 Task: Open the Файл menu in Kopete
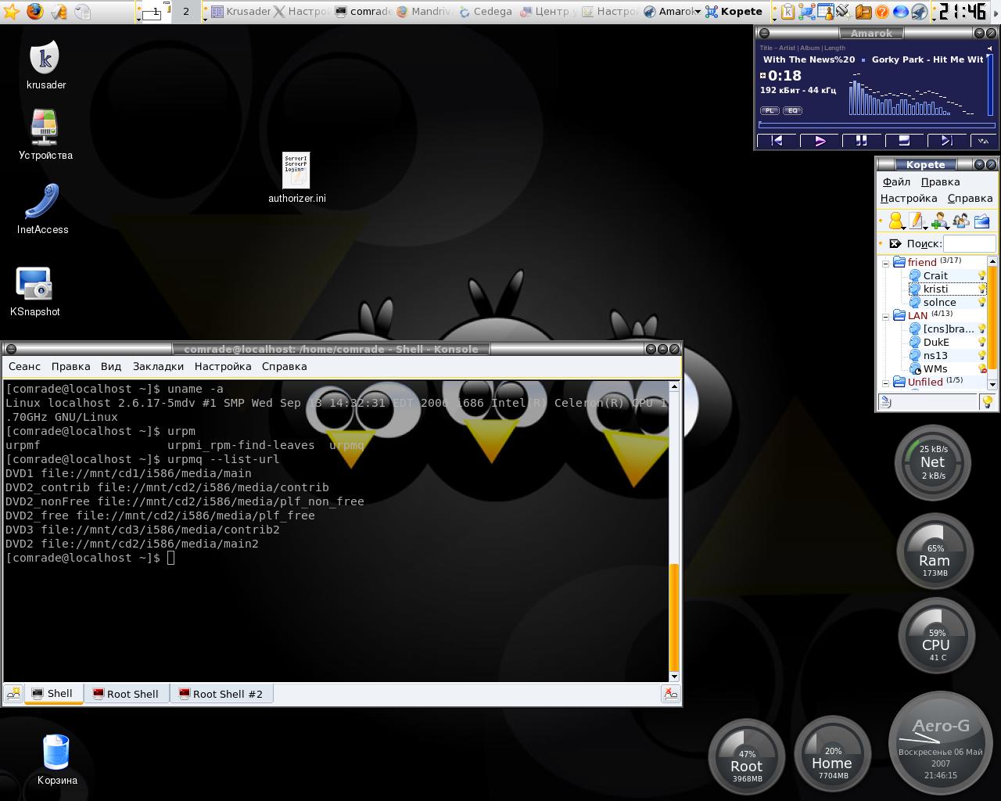point(896,181)
